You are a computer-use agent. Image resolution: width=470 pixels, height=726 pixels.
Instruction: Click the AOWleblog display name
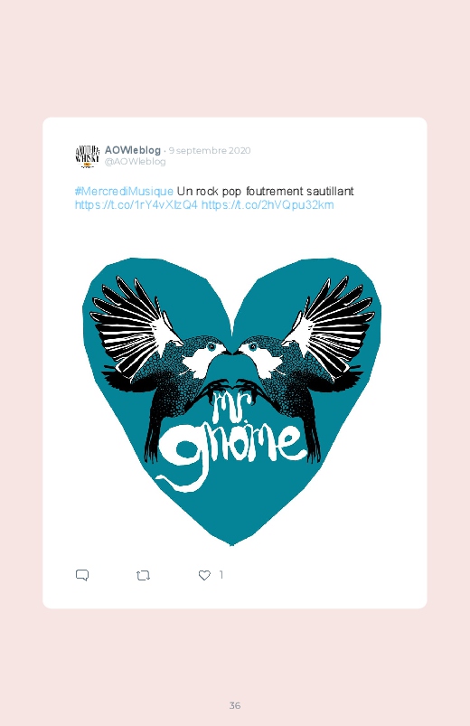point(133,150)
